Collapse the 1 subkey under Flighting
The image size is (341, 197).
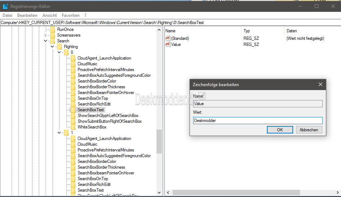click(59, 132)
